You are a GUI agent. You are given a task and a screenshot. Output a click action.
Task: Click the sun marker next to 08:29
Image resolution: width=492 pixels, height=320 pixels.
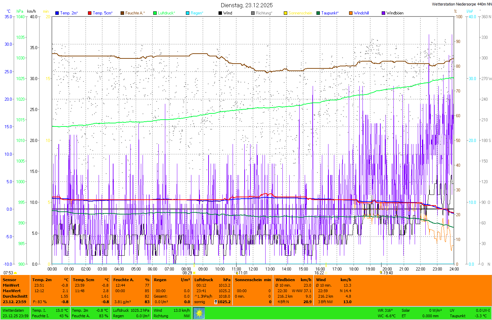pyautogui.click(x=194, y=273)
